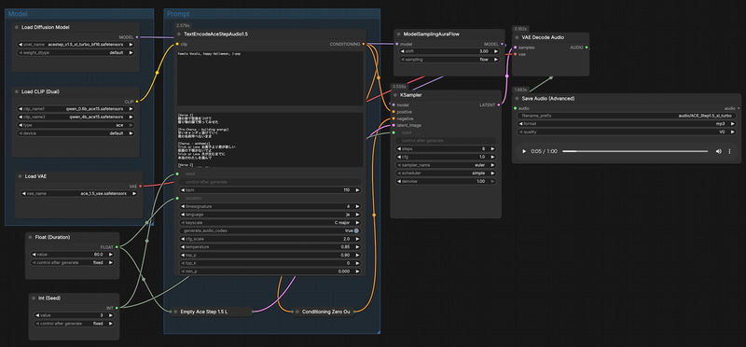Increase the ModelSamplingAuraFlow shift value
This screenshot has height=347, width=746.
click(x=496, y=51)
